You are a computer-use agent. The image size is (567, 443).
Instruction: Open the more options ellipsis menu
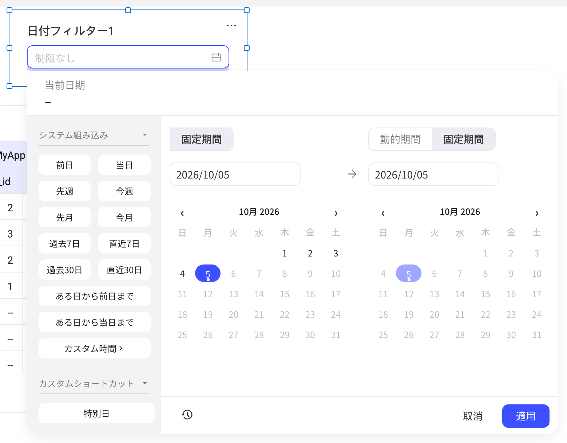231,26
